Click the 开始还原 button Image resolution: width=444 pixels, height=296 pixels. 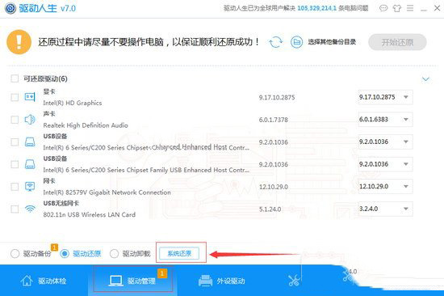coord(397,42)
